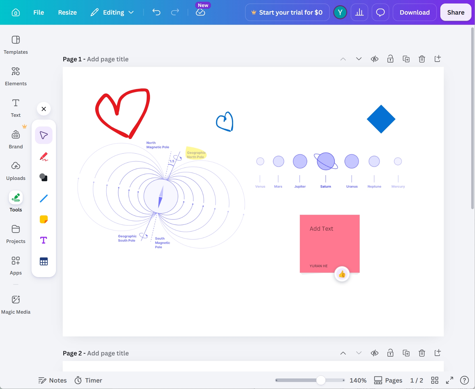Select the Tools sidebar item
This screenshot has width=475, height=389.
16,202
